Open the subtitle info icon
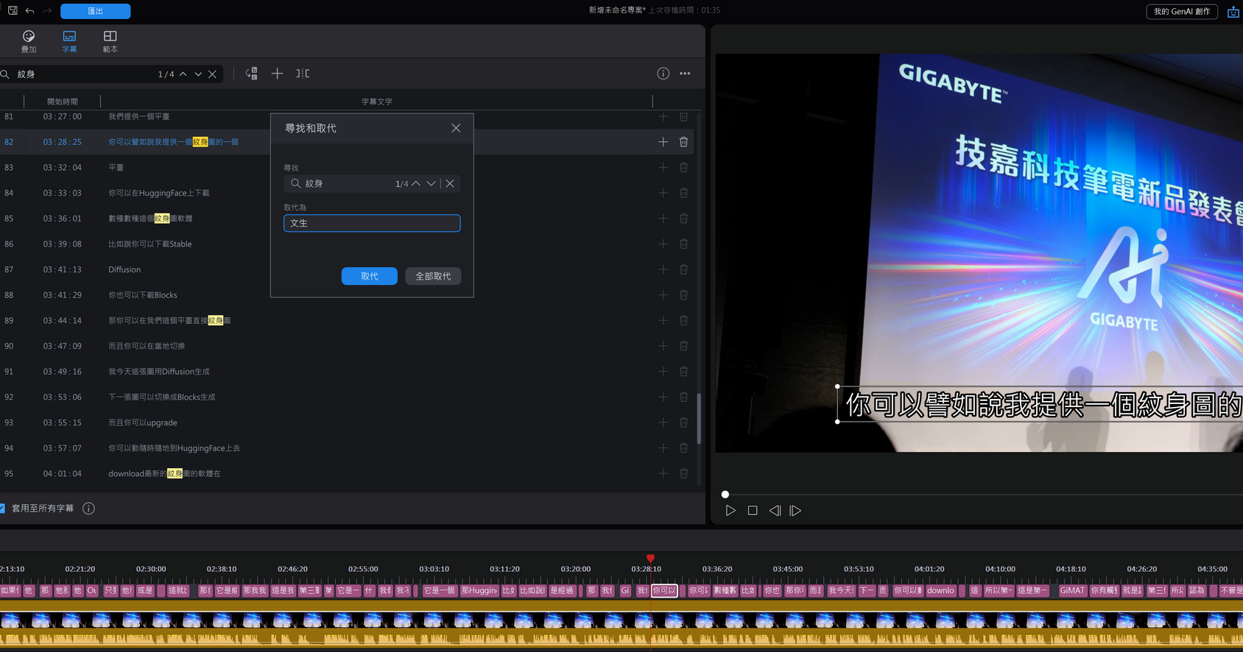 pos(663,74)
